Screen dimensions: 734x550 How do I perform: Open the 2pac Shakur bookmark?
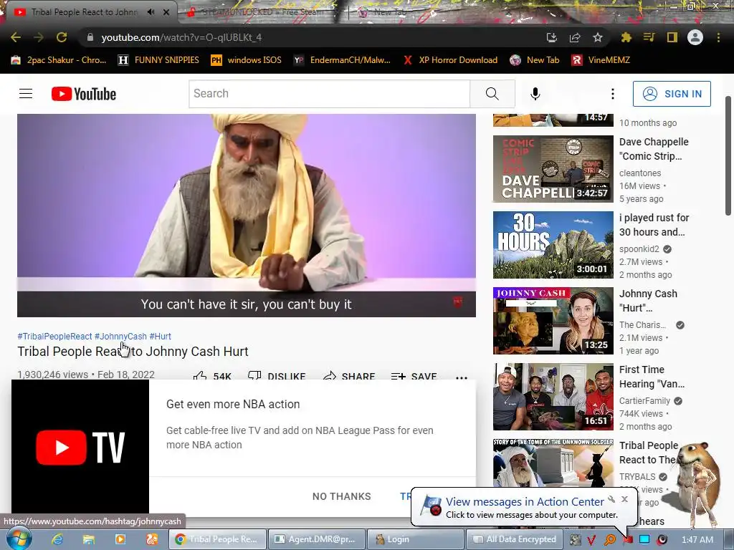click(59, 60)
